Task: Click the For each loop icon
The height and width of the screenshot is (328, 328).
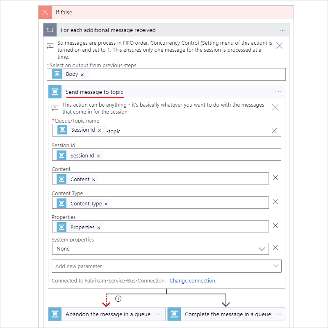Action: (x=50, y=30)
